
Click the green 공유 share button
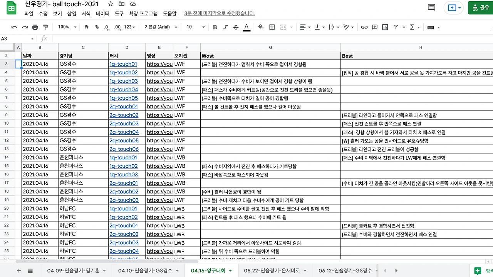click(480, 7)
